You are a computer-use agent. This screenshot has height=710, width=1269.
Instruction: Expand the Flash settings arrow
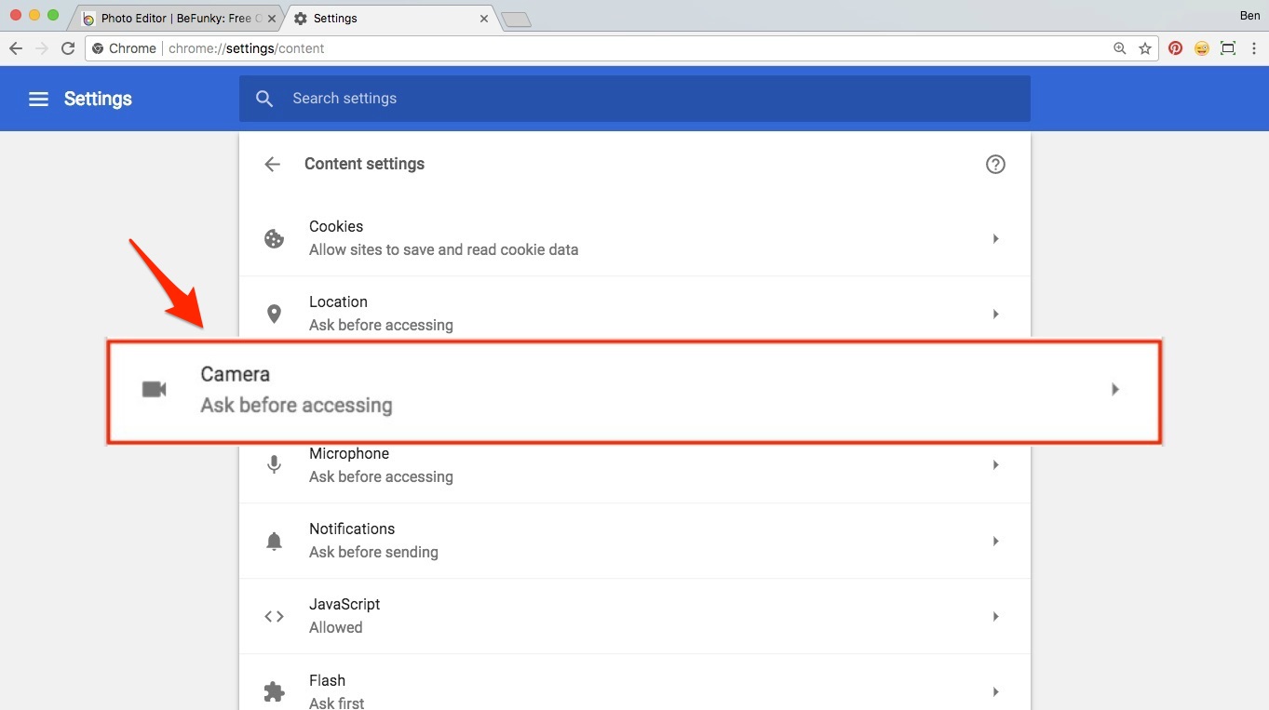pyautogui.click(x=995, y=691)
